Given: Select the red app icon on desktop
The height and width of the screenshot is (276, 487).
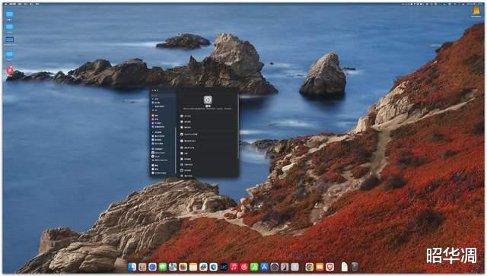Looking at the screenshot, I should point(10,70).
